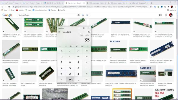Open the Gmail bookmark
The width and height of the screenshot is (178, 100).
11,10
